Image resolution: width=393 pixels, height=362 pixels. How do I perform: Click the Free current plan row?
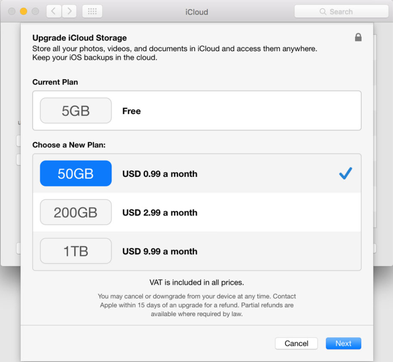click(196, 111)
